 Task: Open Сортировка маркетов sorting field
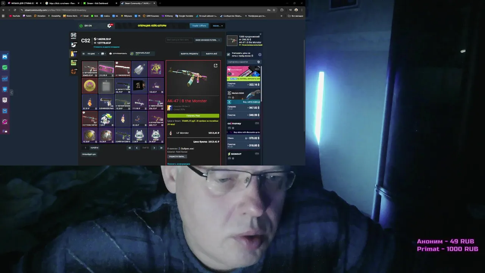[244, 62]
